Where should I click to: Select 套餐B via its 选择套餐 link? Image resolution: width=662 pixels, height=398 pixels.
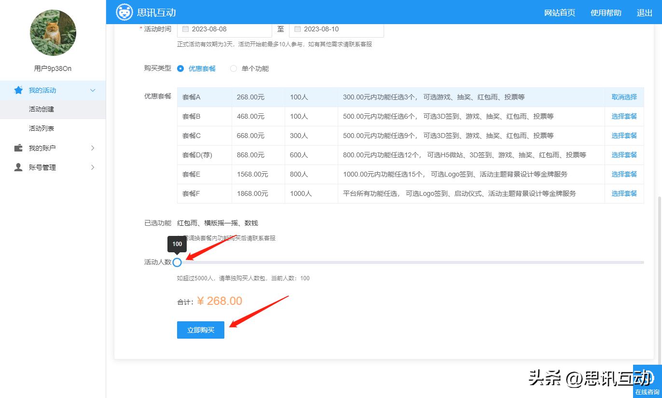[x=624, y=116]
